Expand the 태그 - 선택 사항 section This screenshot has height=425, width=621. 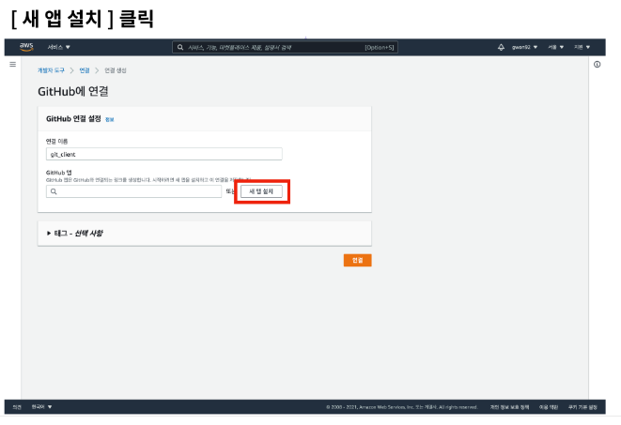coord(74,234)
